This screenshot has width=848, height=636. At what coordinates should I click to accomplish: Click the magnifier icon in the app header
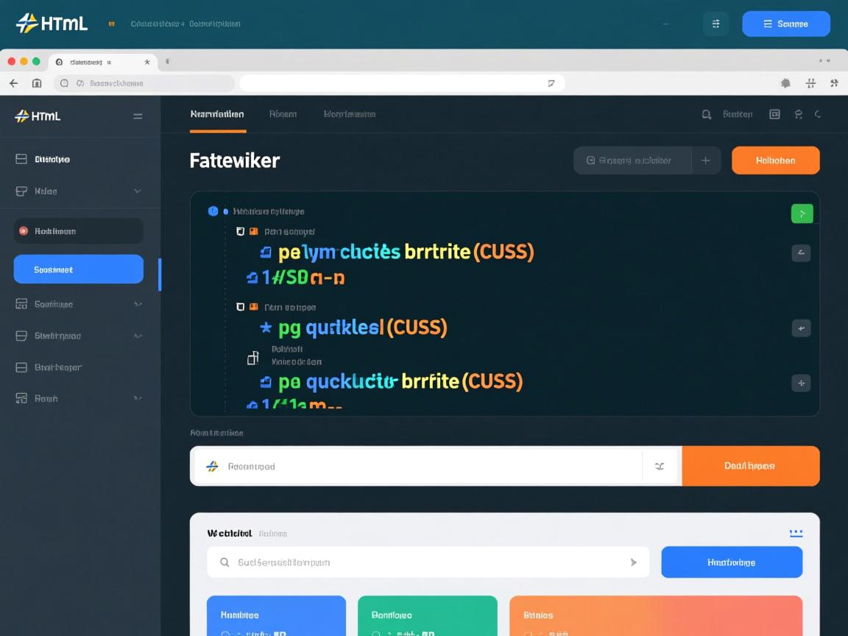(707, 114)
